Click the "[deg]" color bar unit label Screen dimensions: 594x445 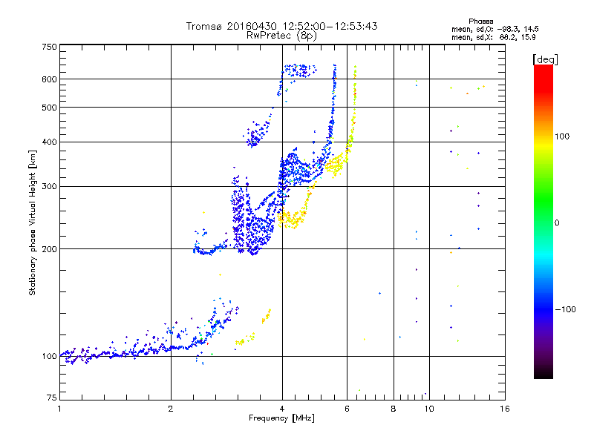pyautogui.click(x=545, y=59)
